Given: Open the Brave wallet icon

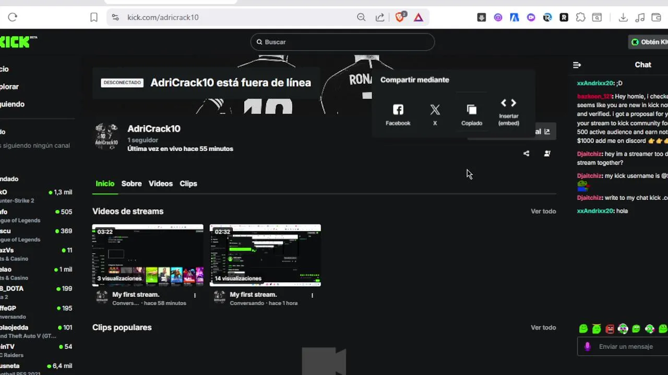Looking at the screenshot, I should pyautogui.click(x=657, y=17).
